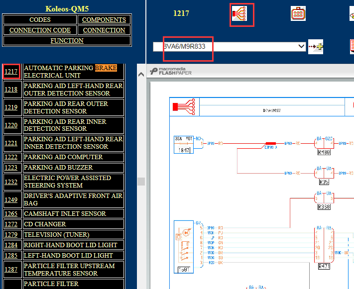Select 'PARKING AID COMPUTER' row text
Screen dimensions: 354x289
(x=63, y=157)
